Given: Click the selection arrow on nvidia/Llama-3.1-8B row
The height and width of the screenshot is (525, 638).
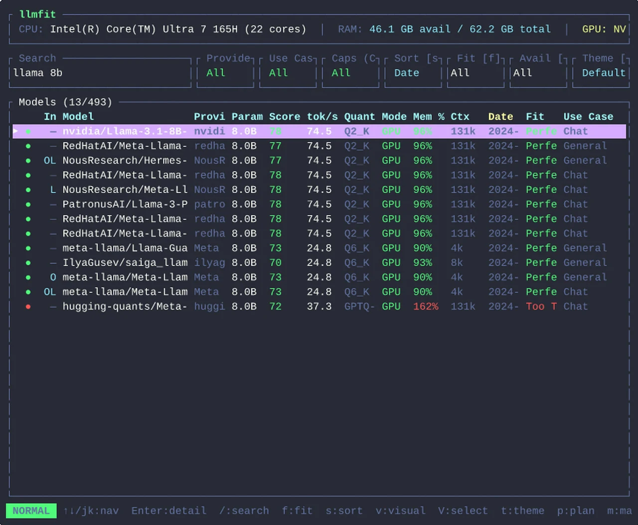Looking at the screenshot, I should coord(16,131).
